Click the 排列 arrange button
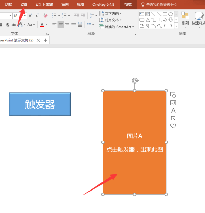 (185, 19)
